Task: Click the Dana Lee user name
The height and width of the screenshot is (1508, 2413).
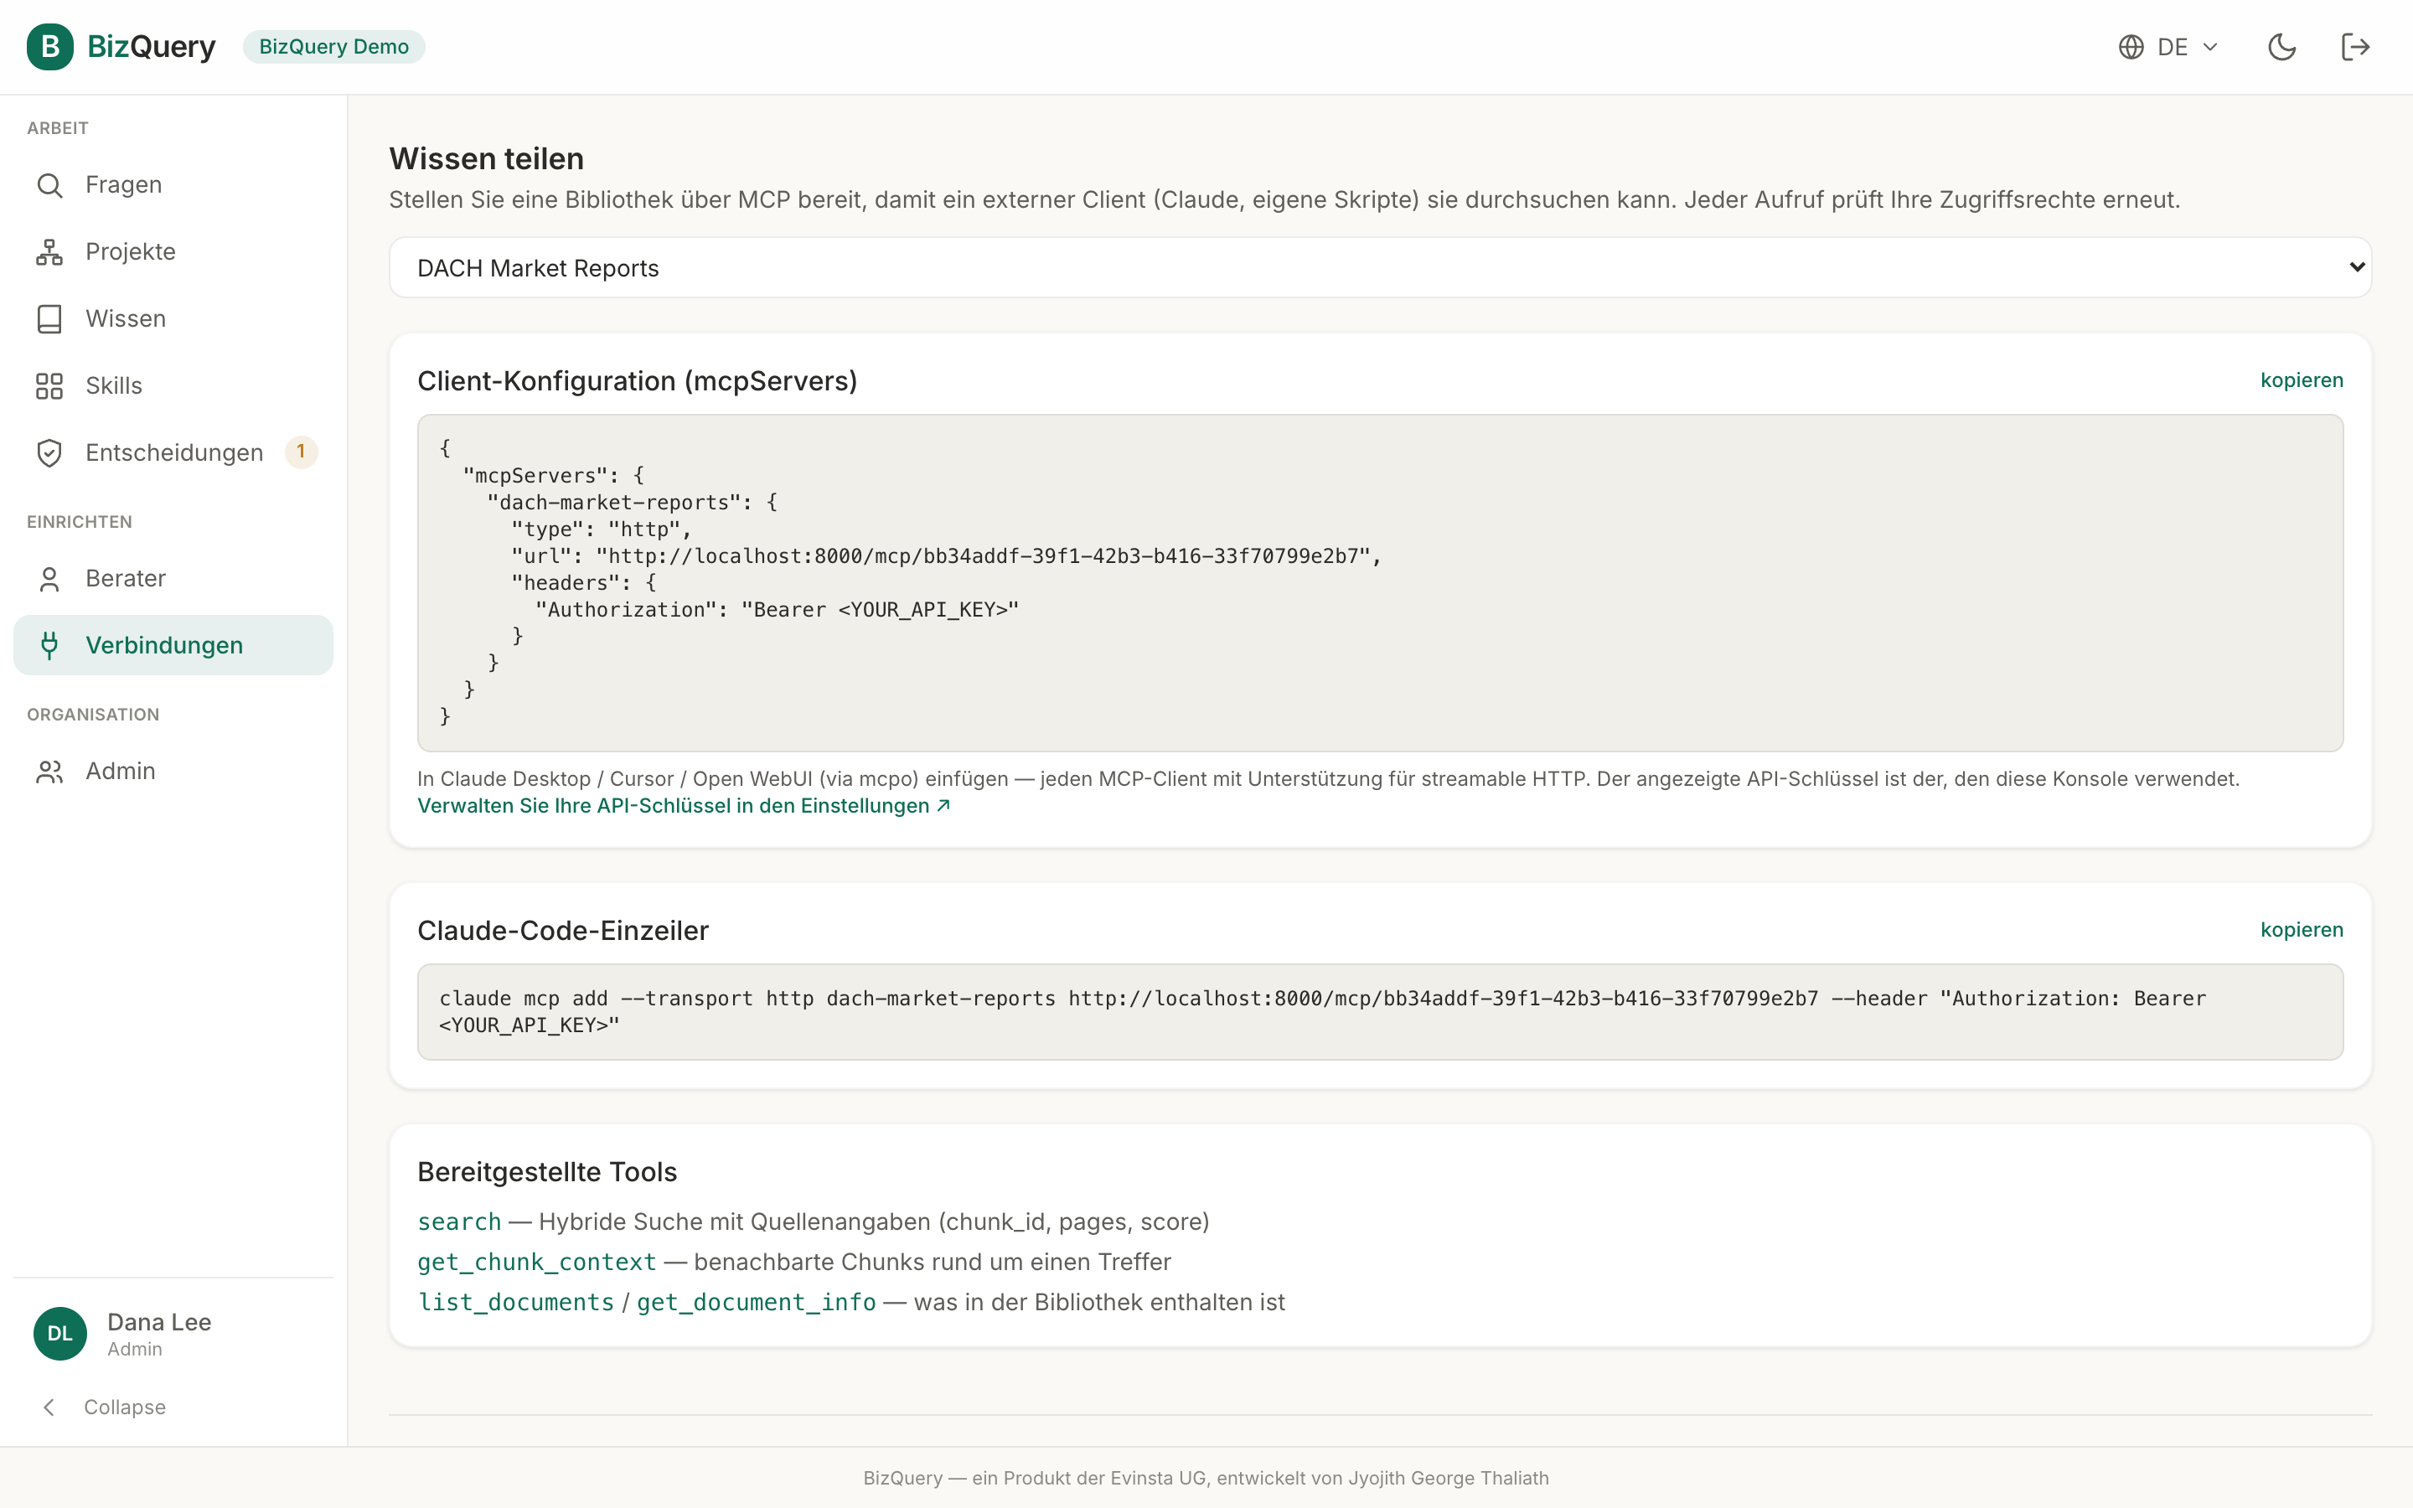Action: [x=159, y=1323]
